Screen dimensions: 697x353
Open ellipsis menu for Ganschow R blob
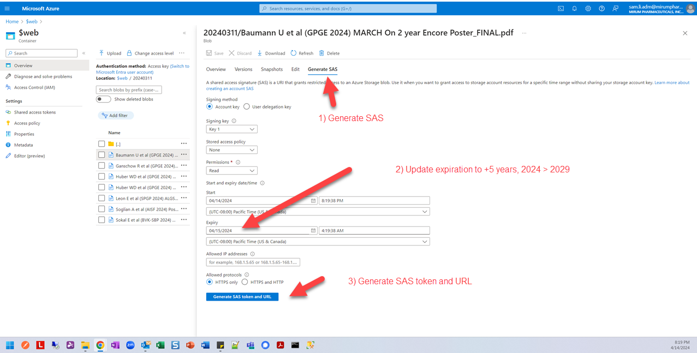tap(184, 165)
